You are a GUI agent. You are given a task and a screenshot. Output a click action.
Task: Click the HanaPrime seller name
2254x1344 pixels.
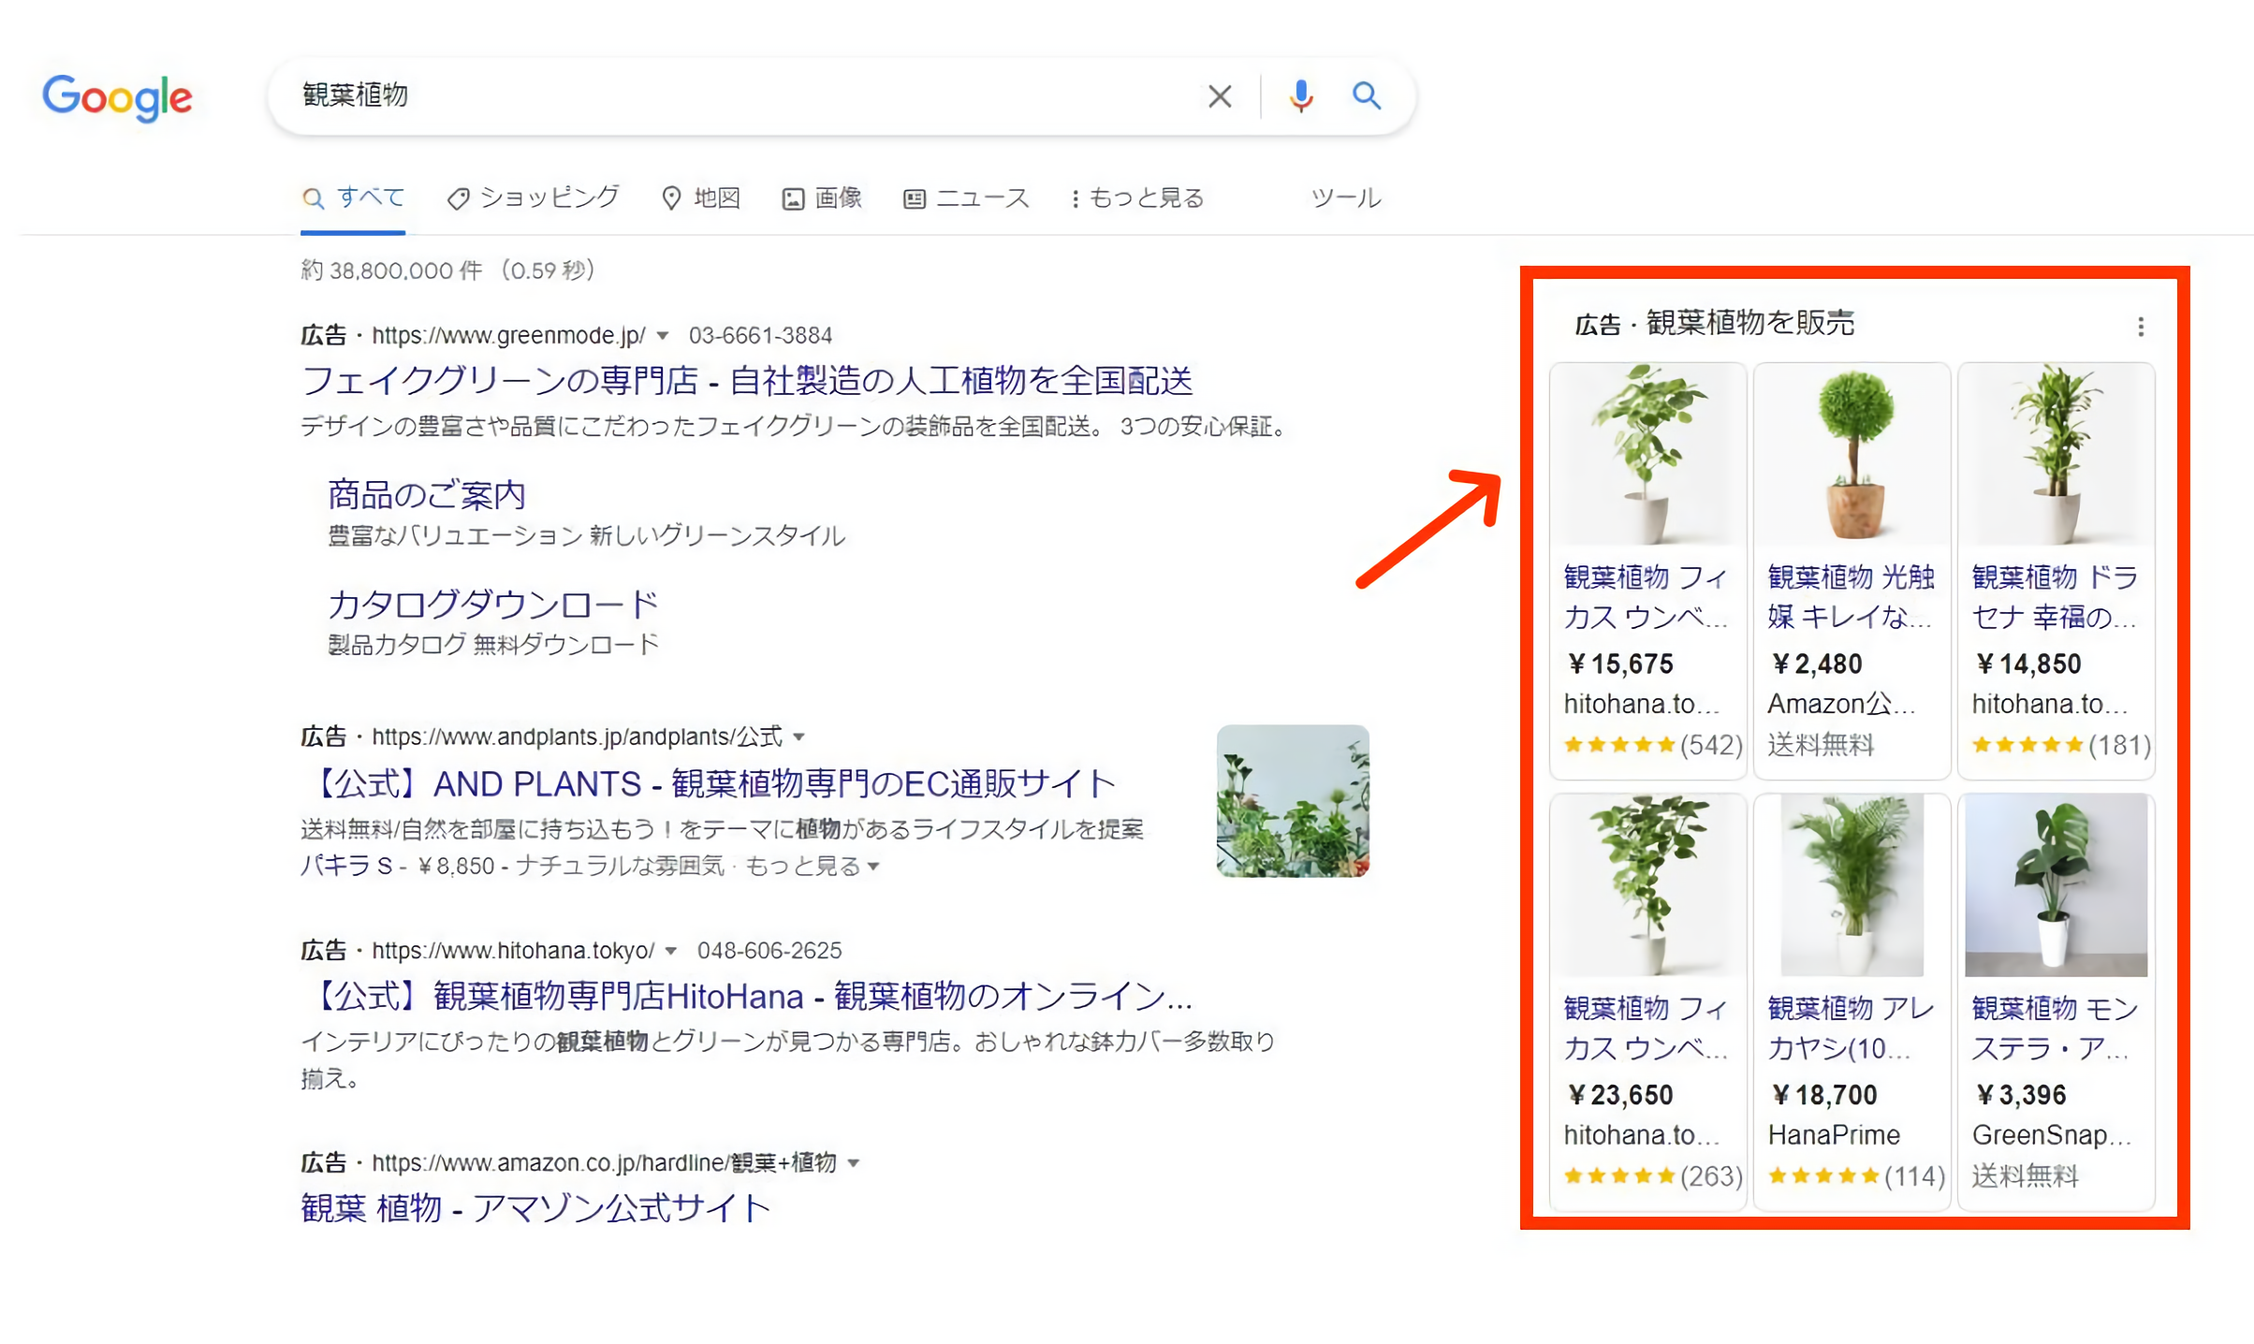pyautogui.click(x=1834, y=1134)
